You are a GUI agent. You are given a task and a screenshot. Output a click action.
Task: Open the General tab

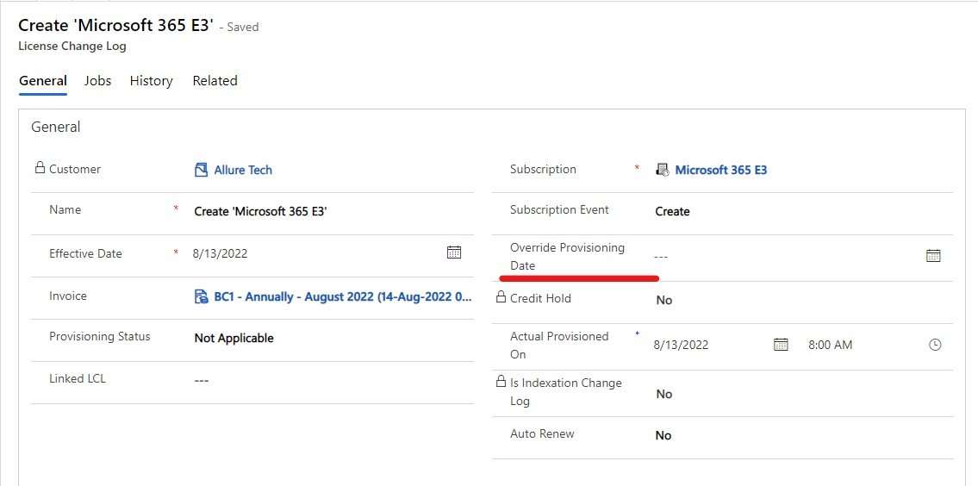(x=43, y=81)
